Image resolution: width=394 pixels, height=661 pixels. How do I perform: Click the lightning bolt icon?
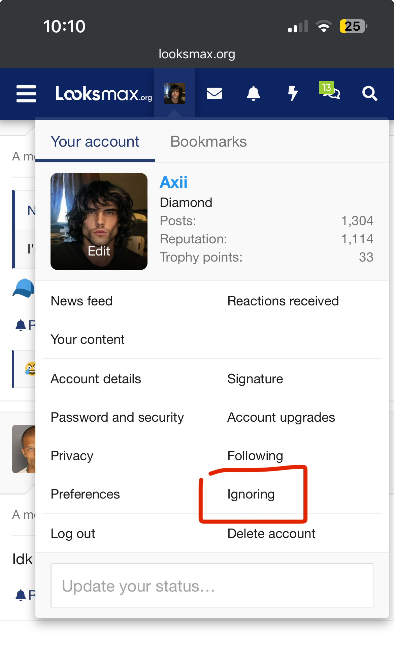tap(293, 93)
